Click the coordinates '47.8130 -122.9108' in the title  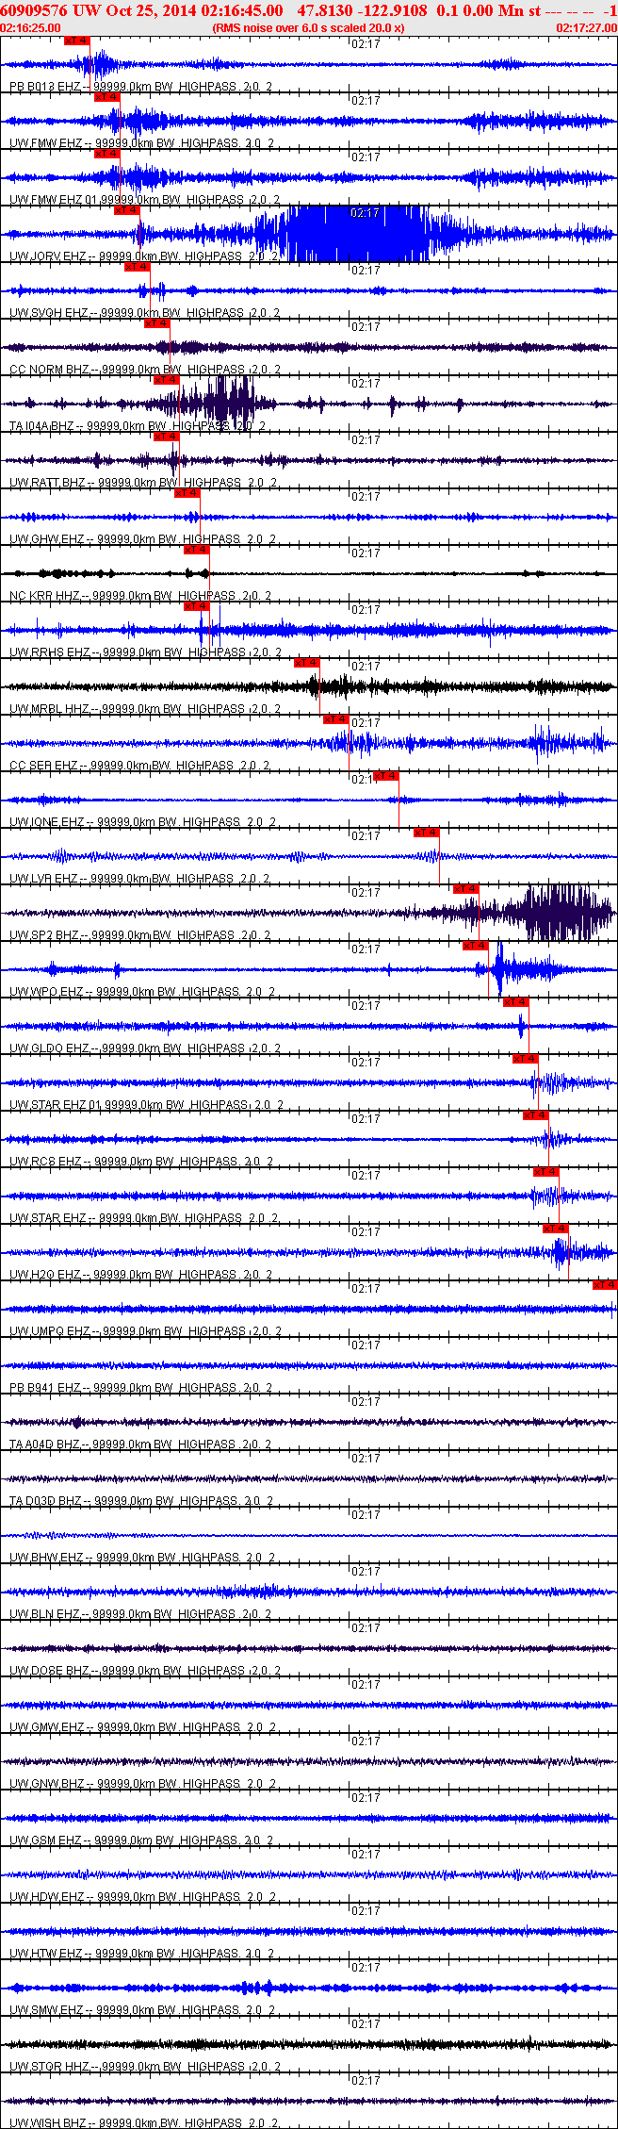362,10
